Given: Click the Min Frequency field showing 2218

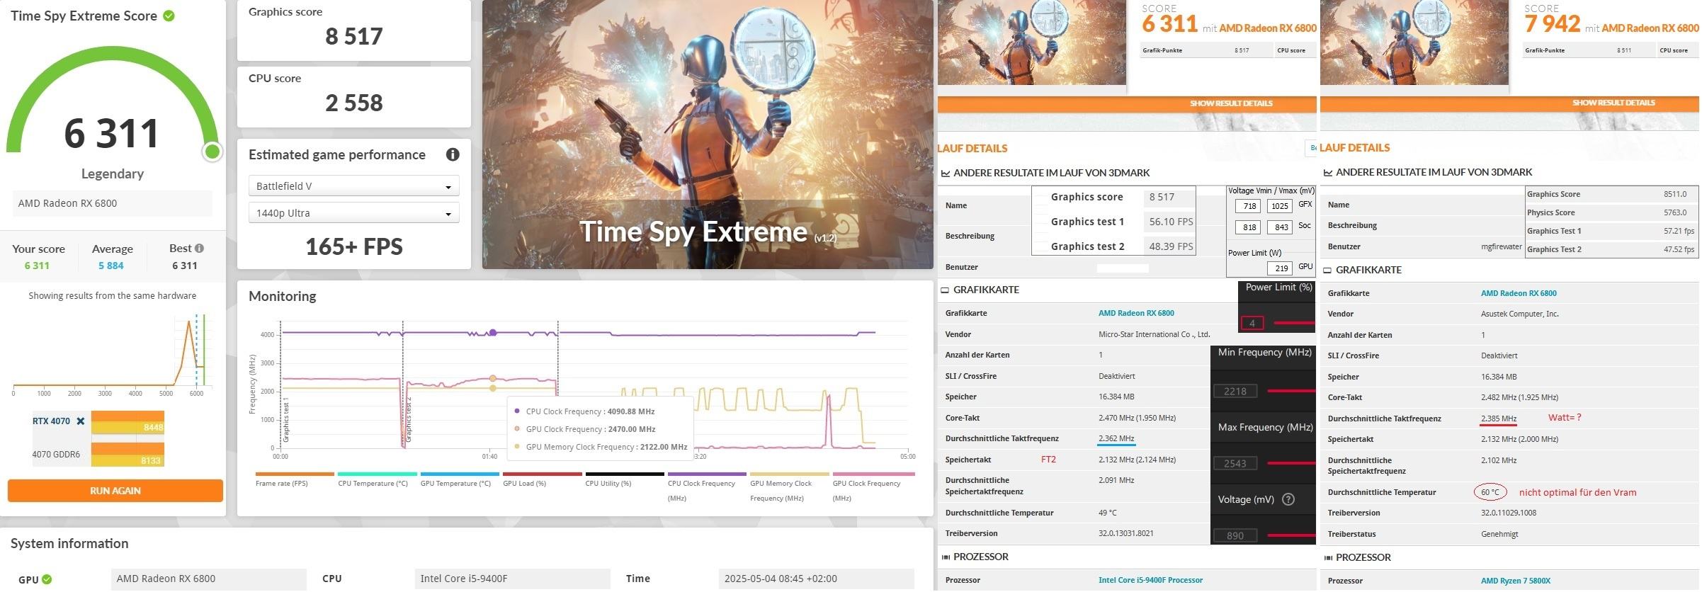Looking at the screenshot, I should 1235,391.
